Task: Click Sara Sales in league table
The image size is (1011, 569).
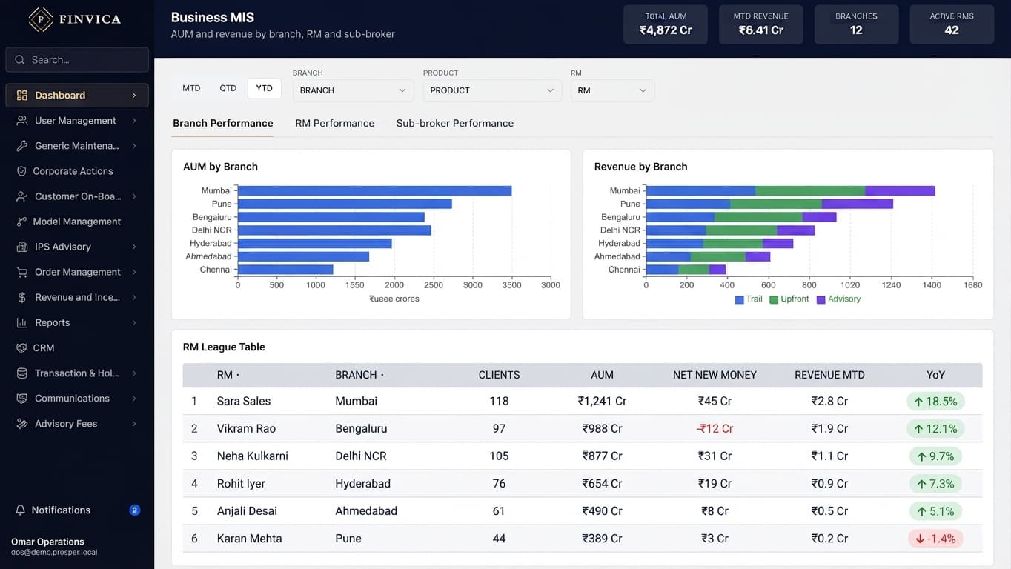Action: point(244,402)
